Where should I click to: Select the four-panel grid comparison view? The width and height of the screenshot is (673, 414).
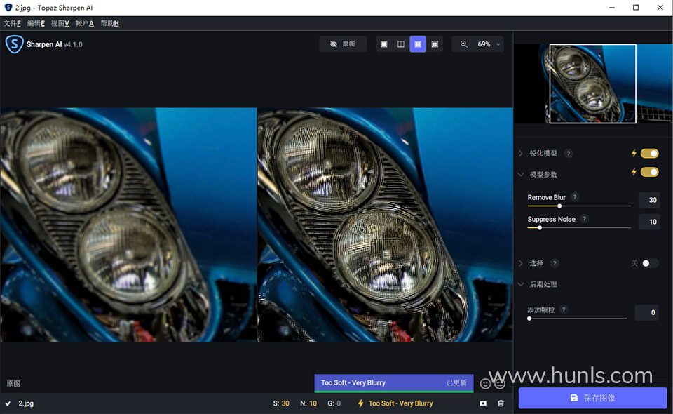pyautogui.click(x=435, y=44)
